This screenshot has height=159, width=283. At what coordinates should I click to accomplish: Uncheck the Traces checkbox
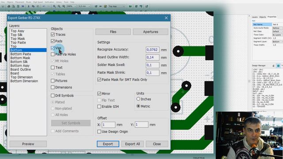pos(53,34)
